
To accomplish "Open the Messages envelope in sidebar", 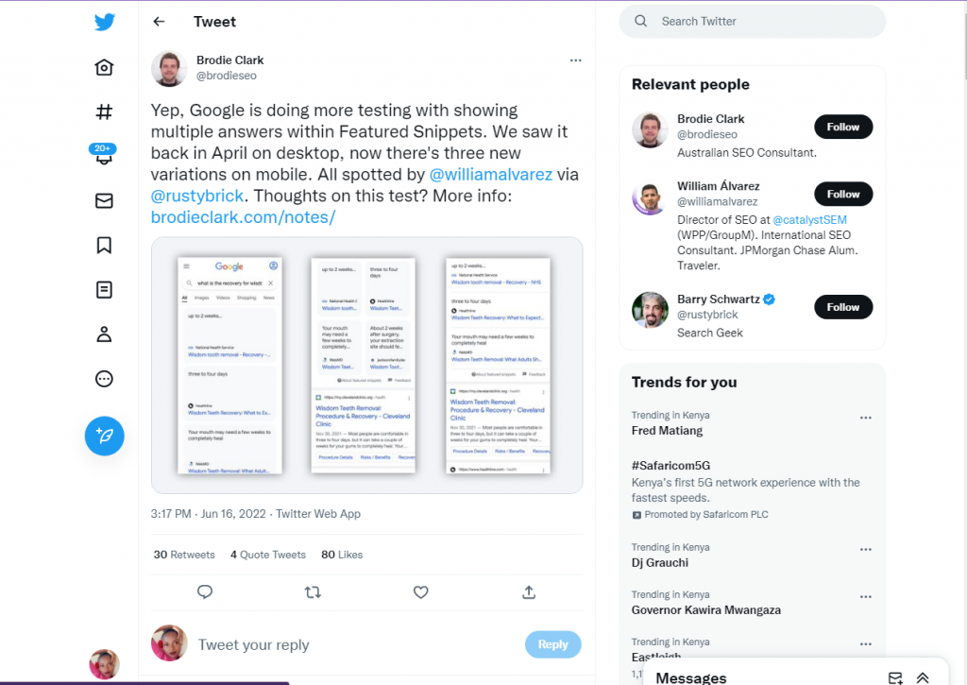I will [x=104, y=200].
